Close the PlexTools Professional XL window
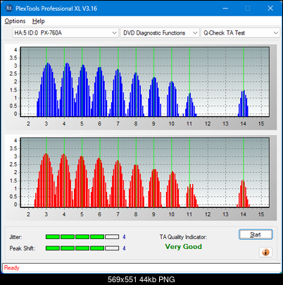 [270, 8]
